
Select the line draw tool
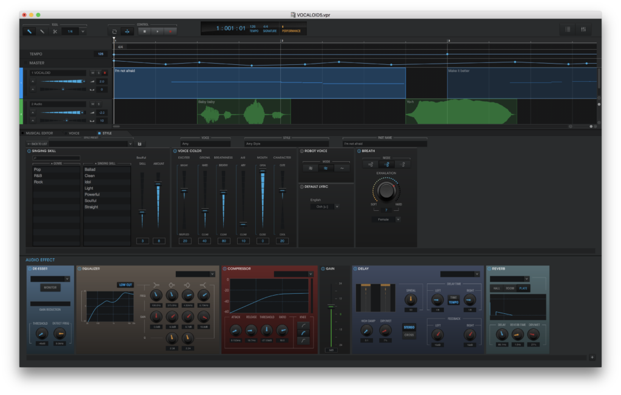42,31
